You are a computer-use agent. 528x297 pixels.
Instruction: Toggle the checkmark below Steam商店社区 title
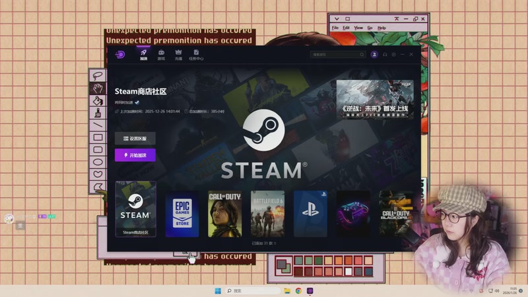[137, 102]
